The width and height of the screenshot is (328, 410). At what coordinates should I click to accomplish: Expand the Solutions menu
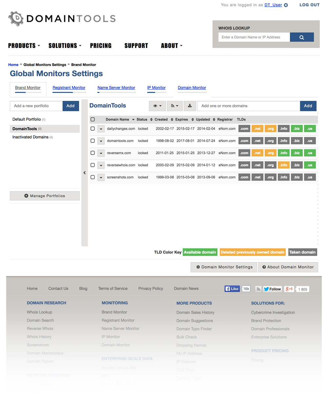pyautogui.click(x=65, y=46)
